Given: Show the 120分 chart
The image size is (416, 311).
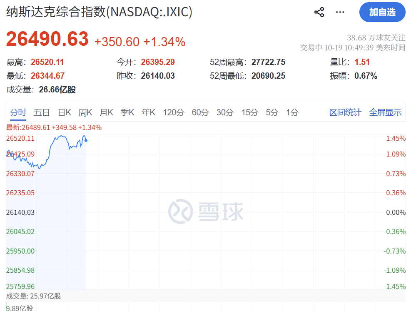Looking at the screenshot, I should pos(174,112).
